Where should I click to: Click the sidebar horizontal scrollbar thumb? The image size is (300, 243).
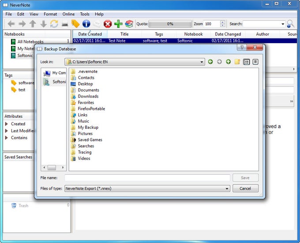pos(52,168)
